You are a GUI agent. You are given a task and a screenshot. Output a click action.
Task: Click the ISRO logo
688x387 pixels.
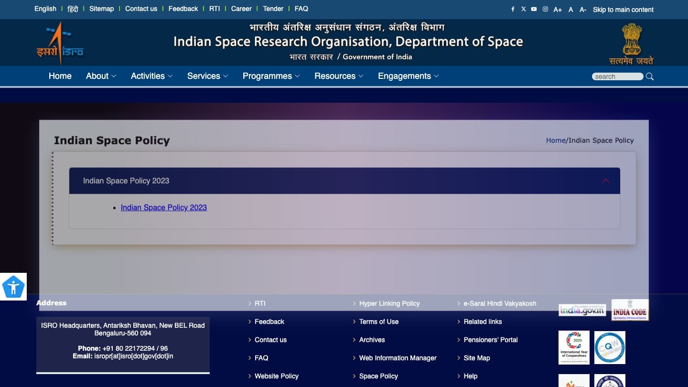click(x=60, y=43)
